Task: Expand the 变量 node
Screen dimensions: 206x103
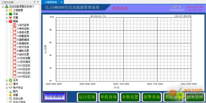Action: click(7, 18)
